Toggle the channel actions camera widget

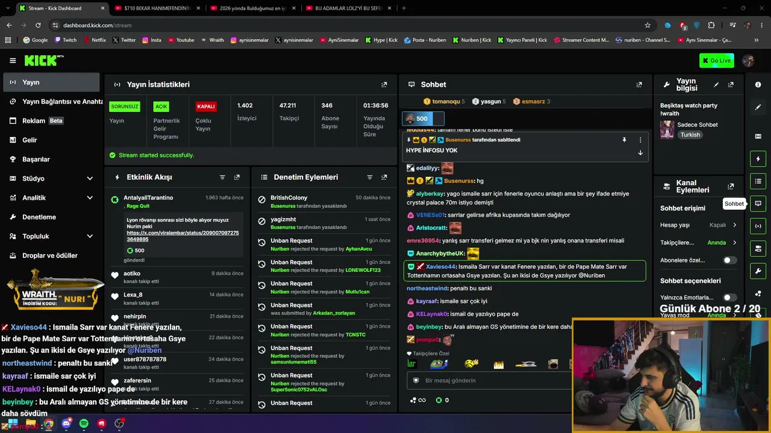pos(758,248)
